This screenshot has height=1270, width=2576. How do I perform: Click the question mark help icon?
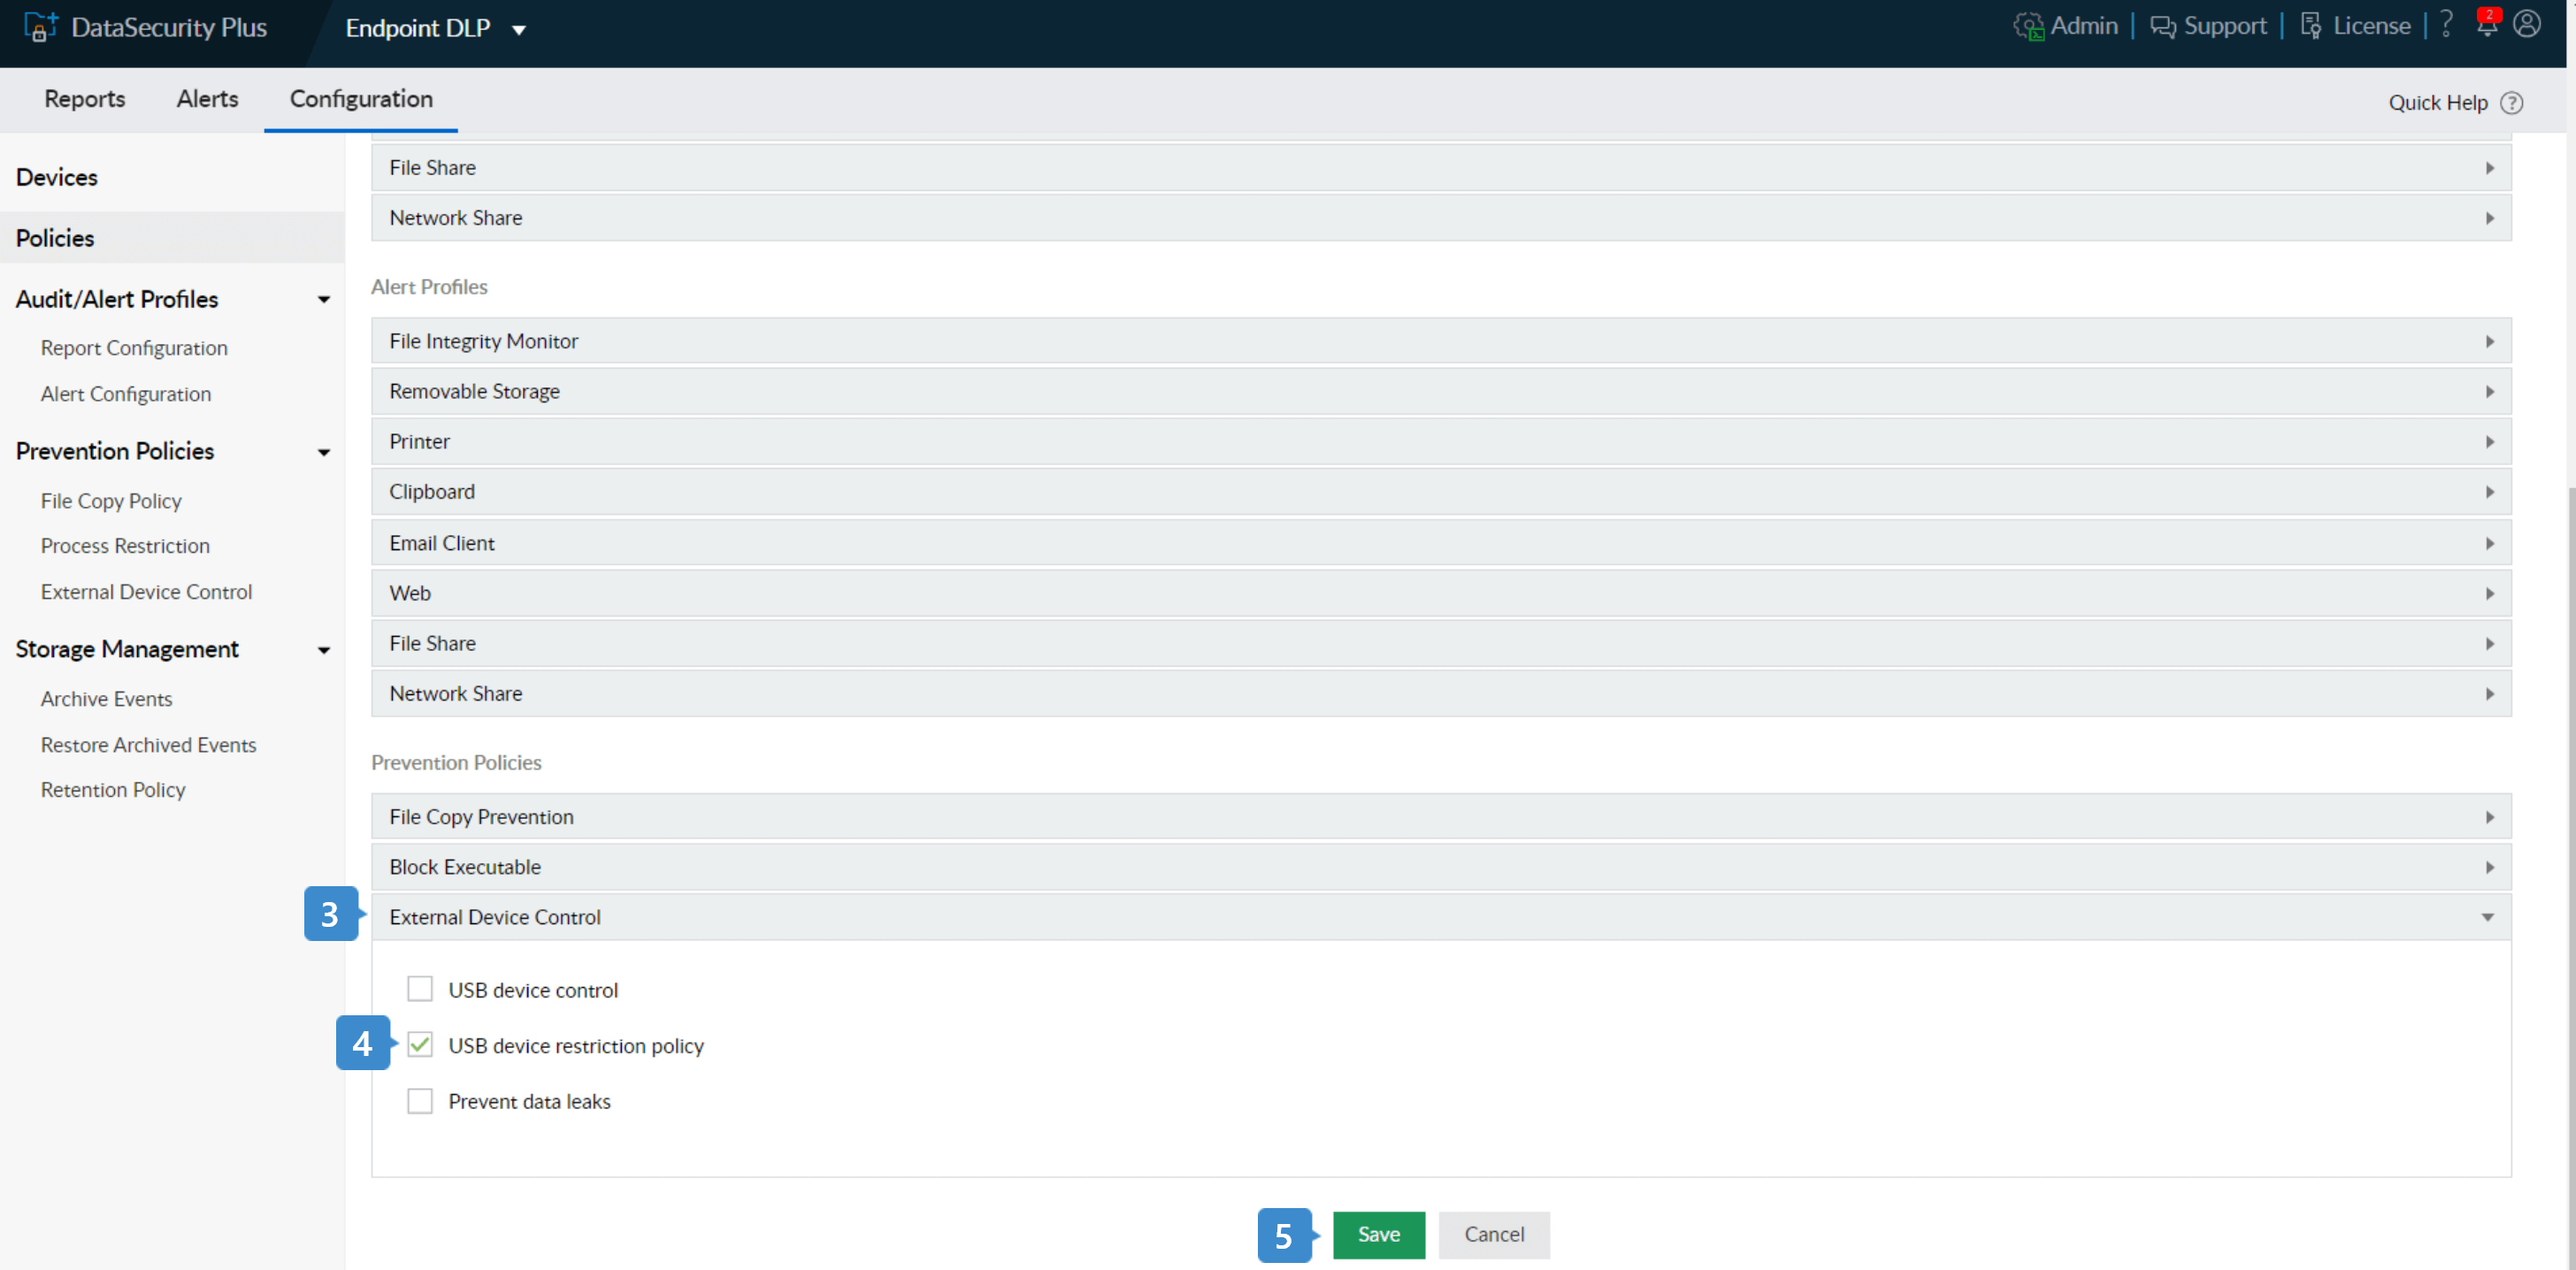pyautogui.click(x=2446, y=24)
